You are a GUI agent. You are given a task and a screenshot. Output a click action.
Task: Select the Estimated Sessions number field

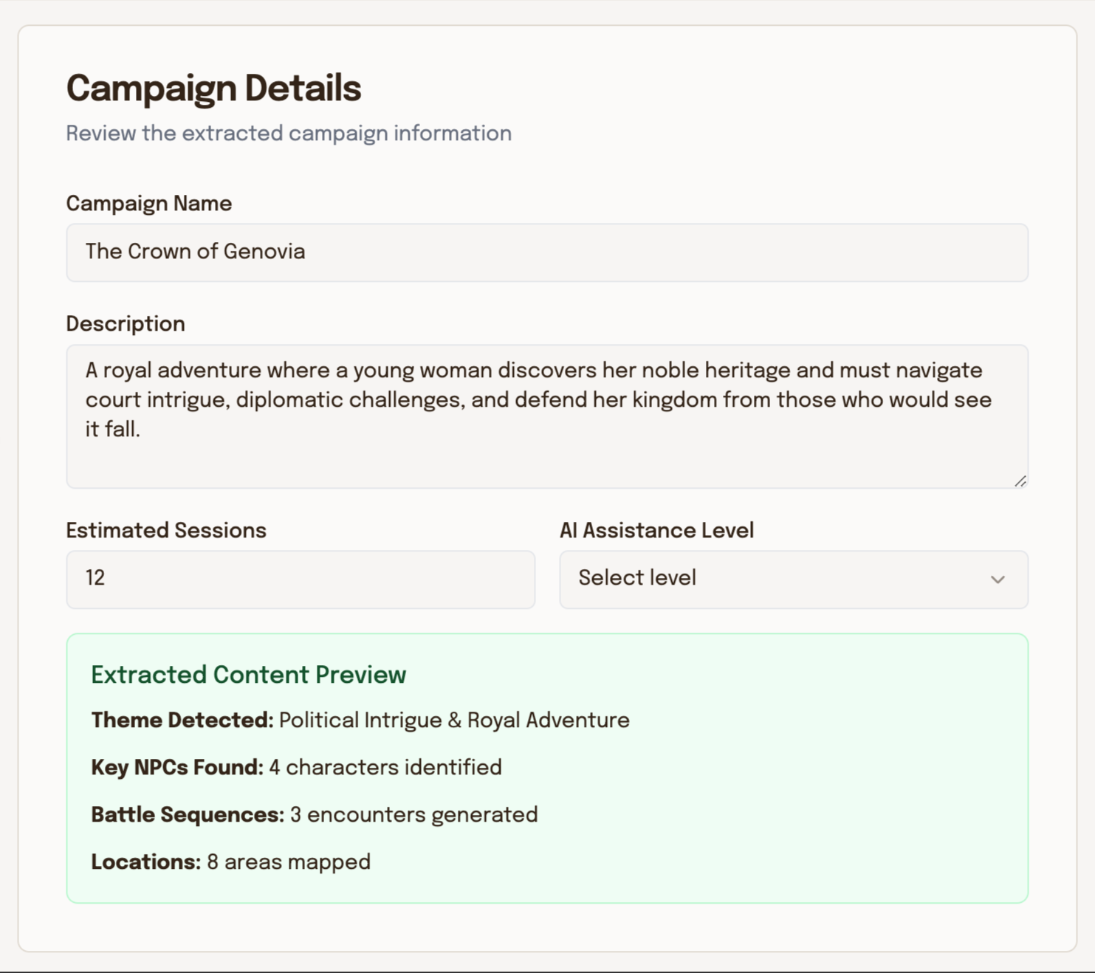[300, 579]
